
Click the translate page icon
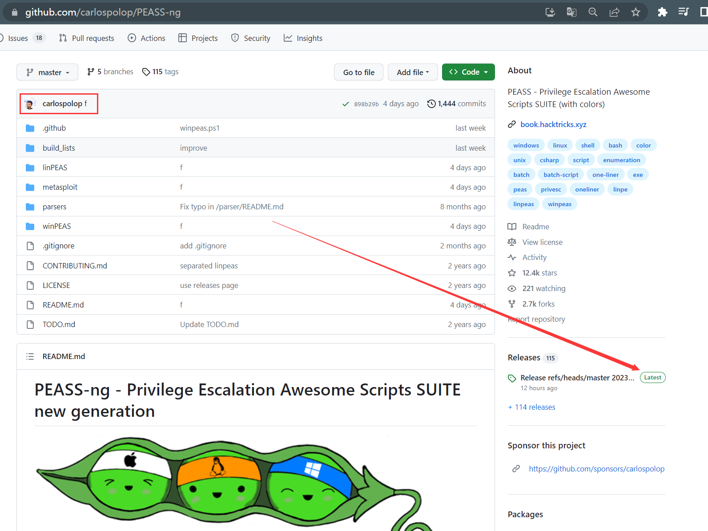pos(571,12)
